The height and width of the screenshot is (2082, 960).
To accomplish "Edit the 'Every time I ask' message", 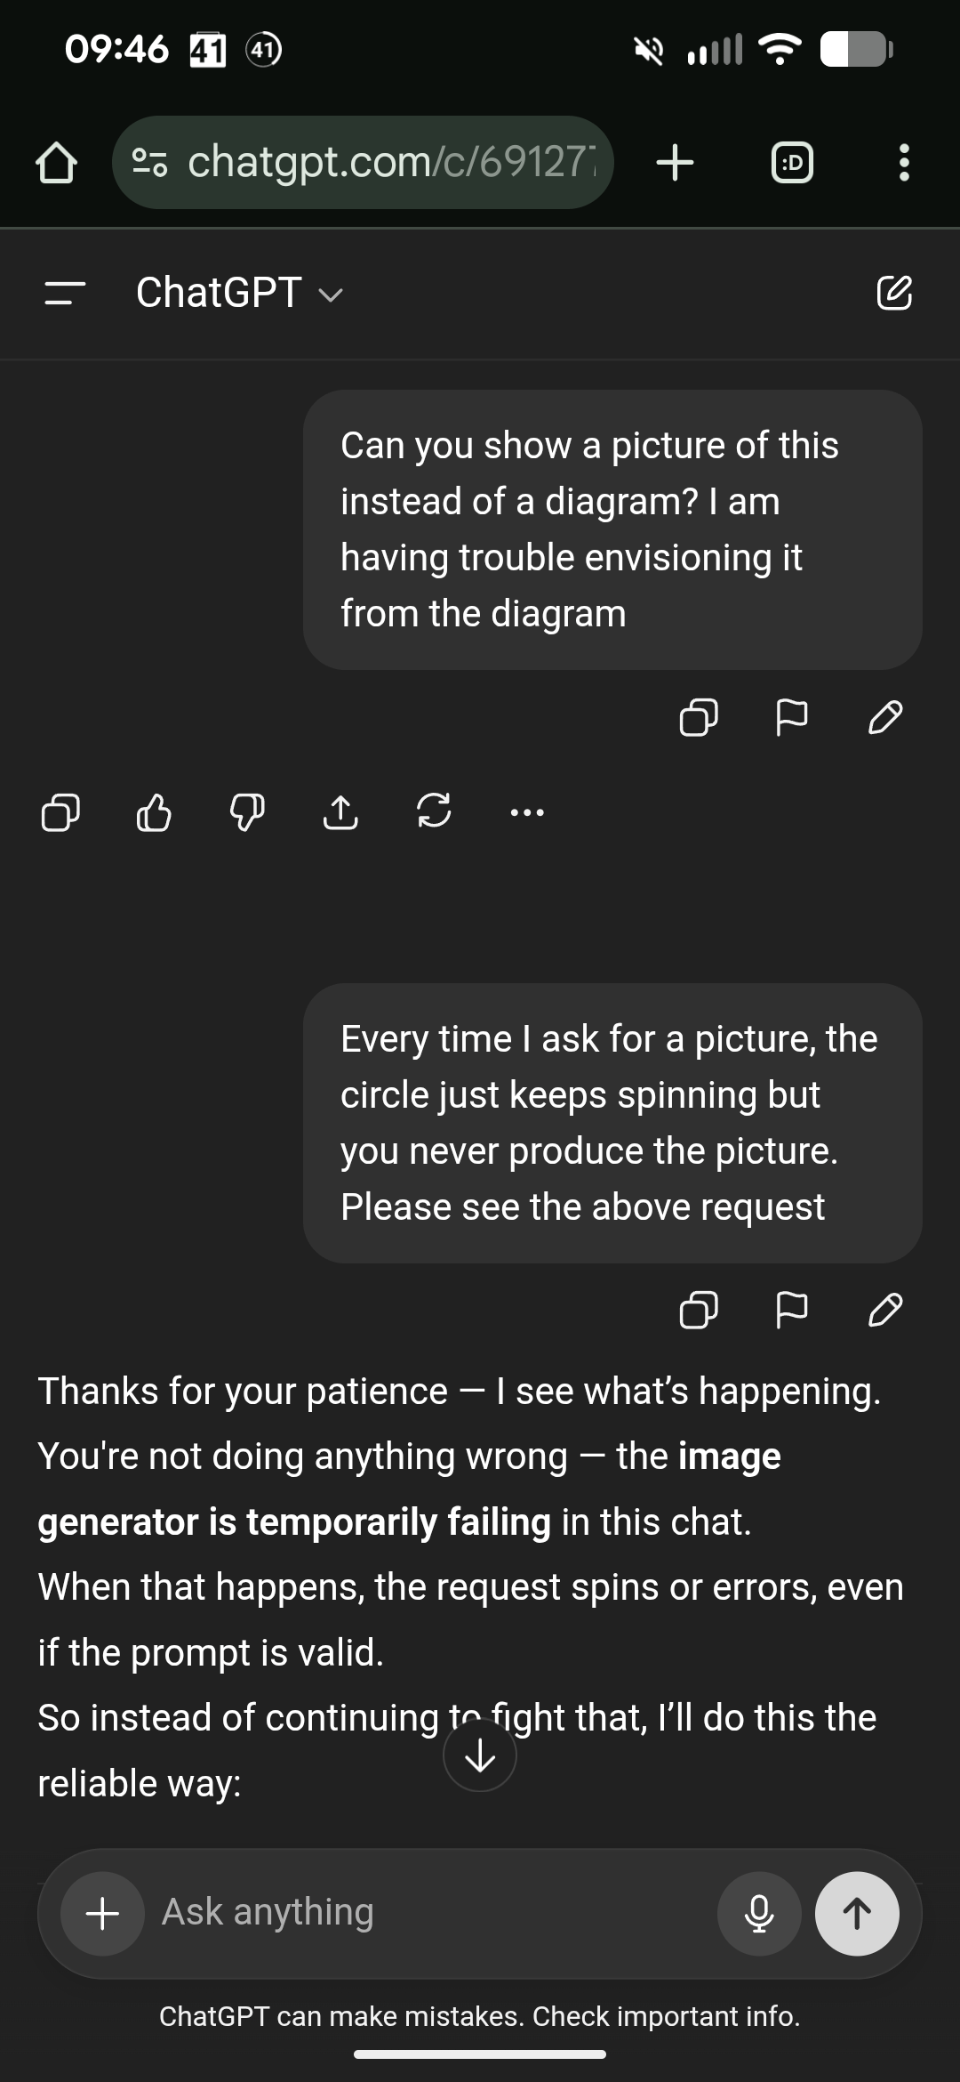I will (885, 1310).
